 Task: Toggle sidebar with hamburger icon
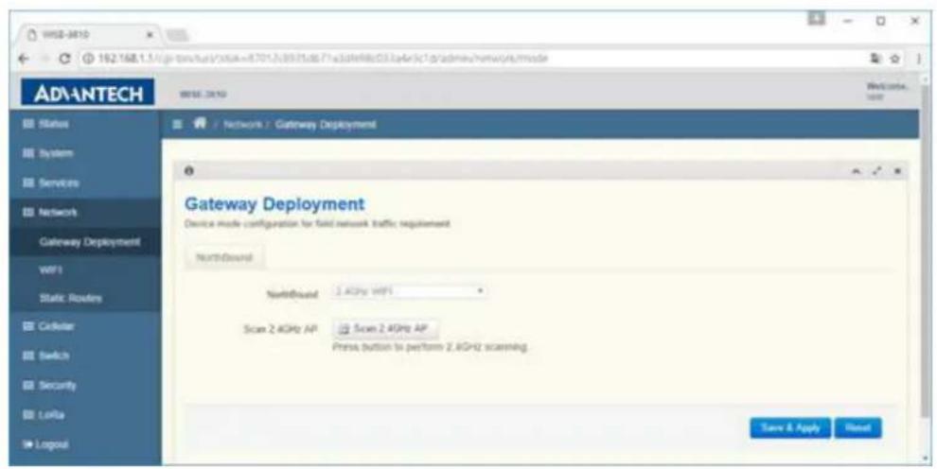[177, 124]
